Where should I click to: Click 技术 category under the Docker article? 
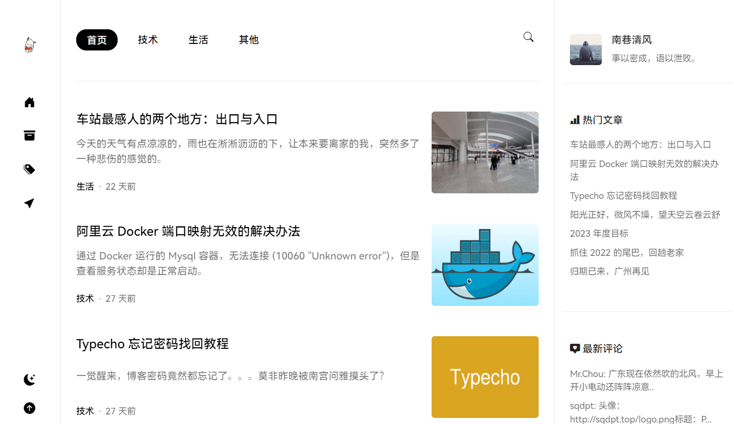85,298
